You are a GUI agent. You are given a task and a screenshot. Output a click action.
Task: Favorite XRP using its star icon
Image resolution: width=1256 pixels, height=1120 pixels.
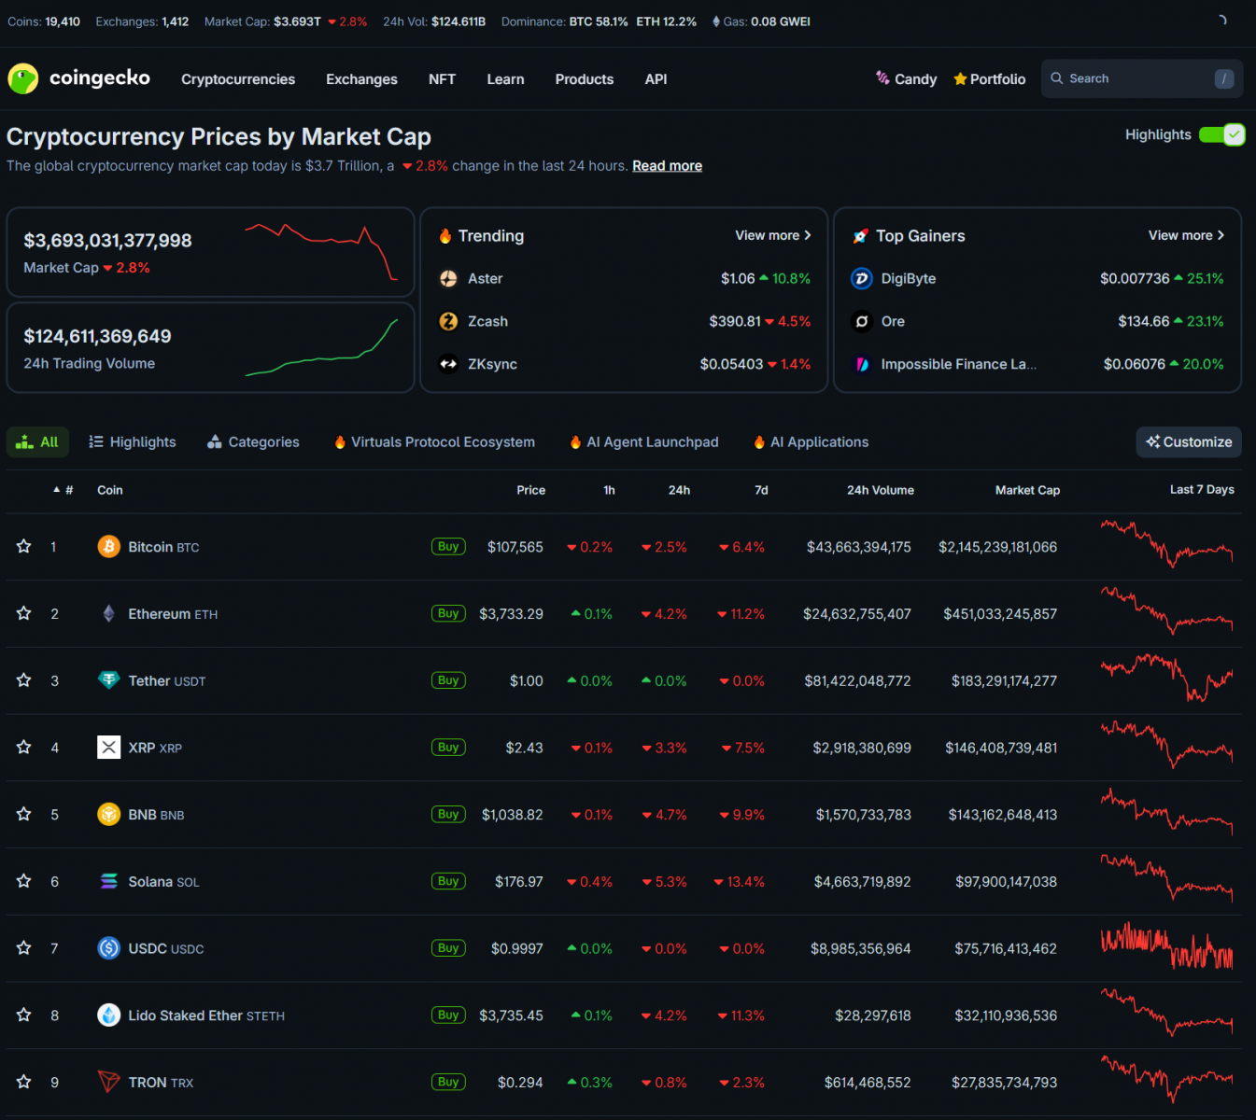point(24,748)
